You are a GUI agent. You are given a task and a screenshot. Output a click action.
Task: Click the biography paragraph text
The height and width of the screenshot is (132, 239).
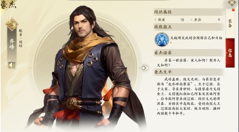point(189,96)
